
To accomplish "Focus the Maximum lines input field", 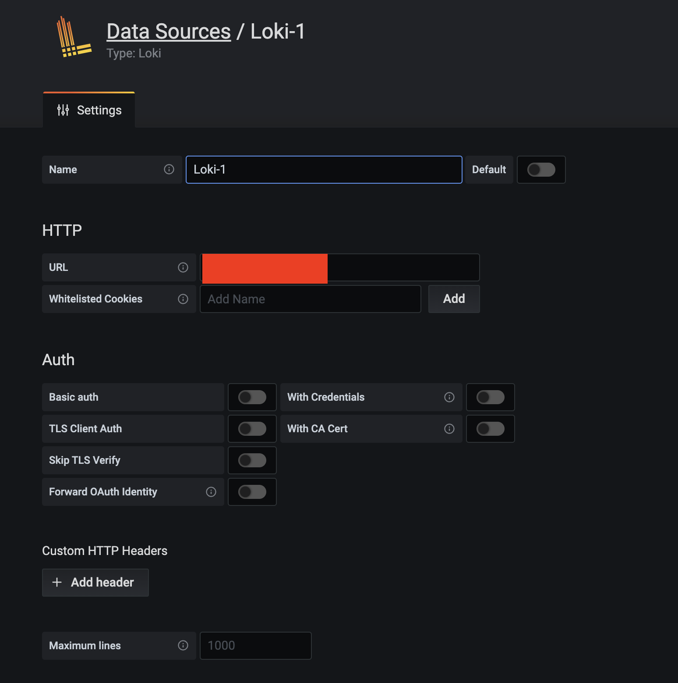I will point(256,646).
